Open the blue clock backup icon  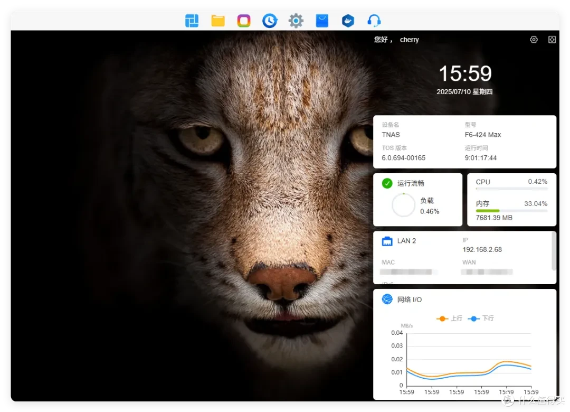270,21
